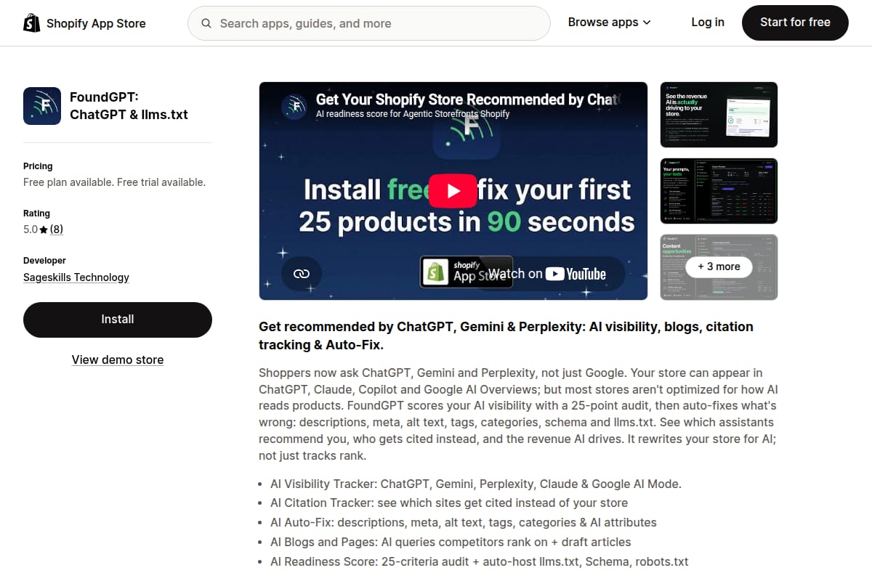Click the Start for free button
The height and width of the screenshot is (581, 872).
(x=795, y=23)
